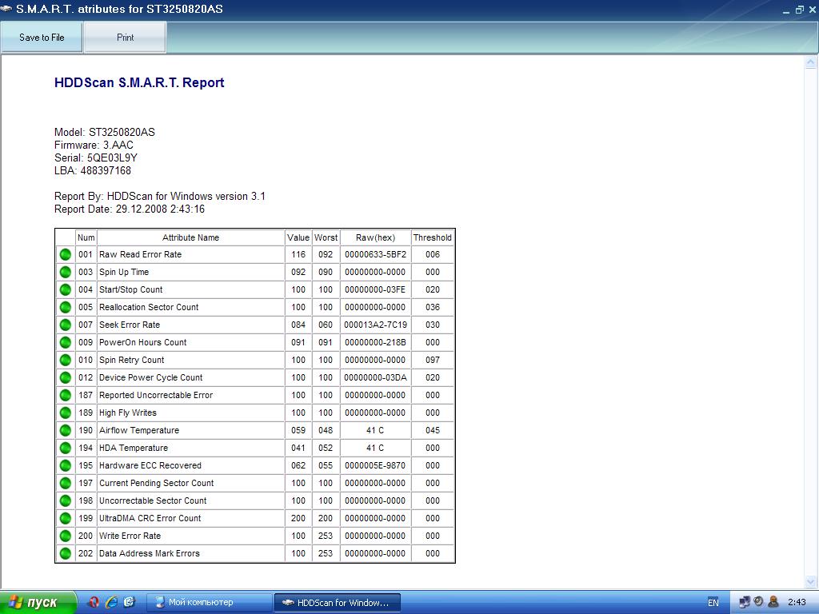Open Internet Explorer from quick launch
This screenshot has width=819, height=614.
coord(111,602)
